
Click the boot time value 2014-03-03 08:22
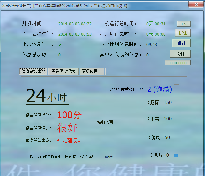pyautogui.click(x=75, y=24)
